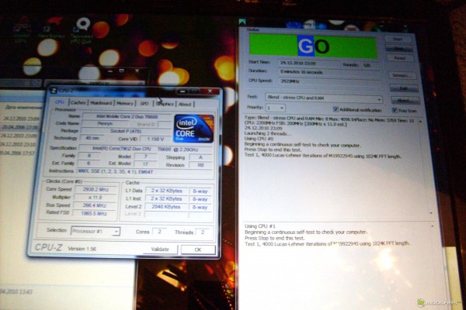Open the About tab in CPU-Z
The image size is (466, 310).
(x=185, y=104)
